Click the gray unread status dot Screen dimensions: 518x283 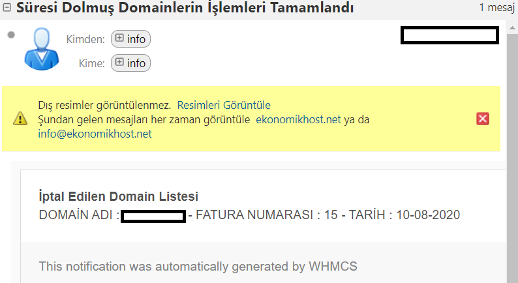click(11, 35)
